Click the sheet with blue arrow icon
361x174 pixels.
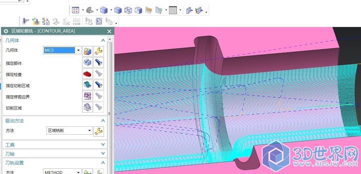point(189,10)
